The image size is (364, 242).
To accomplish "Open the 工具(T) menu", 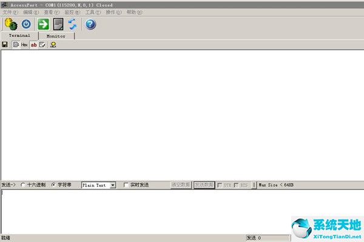I will (x=93, y=12).
